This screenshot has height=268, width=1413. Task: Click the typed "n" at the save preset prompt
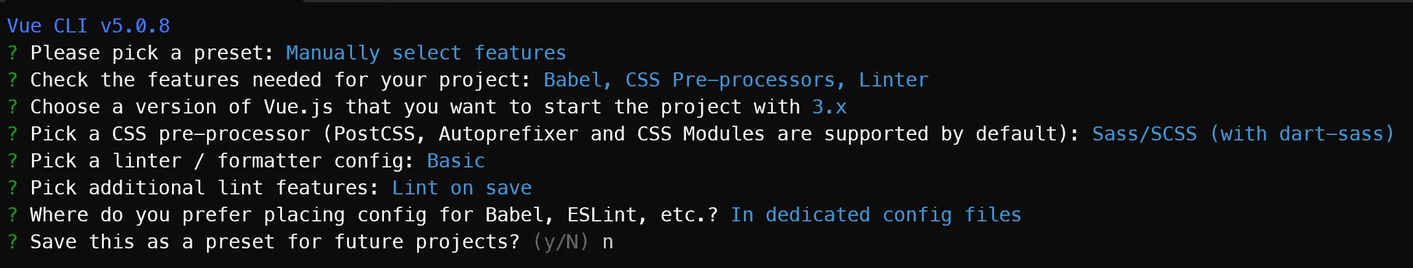coord(608,242)
